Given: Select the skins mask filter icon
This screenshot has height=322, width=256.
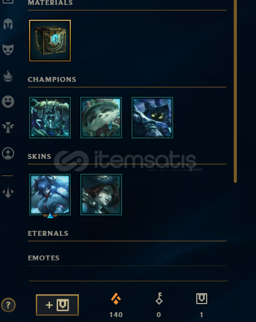Looking at the screenshot, I should click(8, 49).
